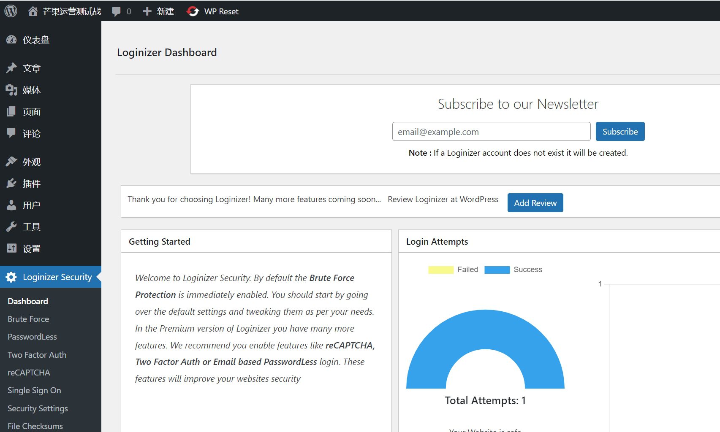Click the 设置 sliders icon
The width and height of the screenshot is (720, 432).
coord(11,248)
